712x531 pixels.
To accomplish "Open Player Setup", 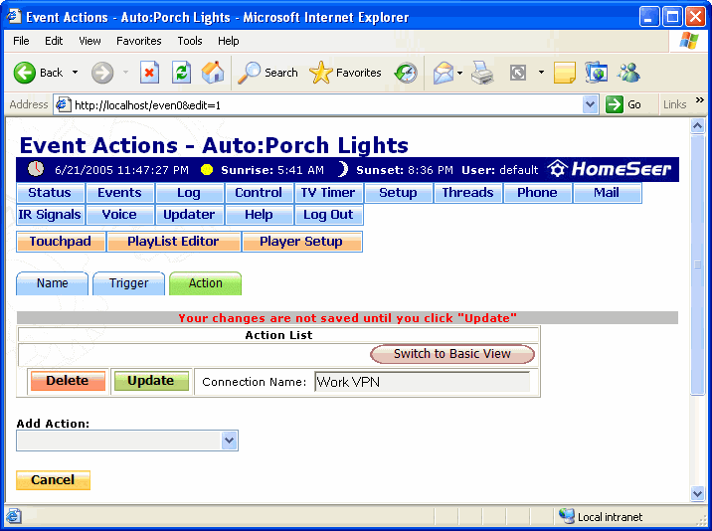I will [302, 242].
